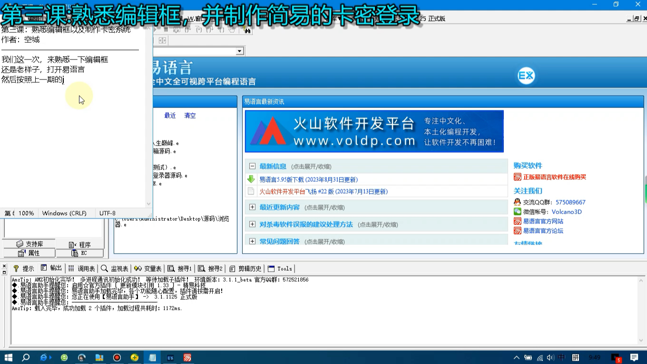The width and height of the screenshot is (647, 364).
Task: Open the 监视表 tab
Action: [115, 268]
